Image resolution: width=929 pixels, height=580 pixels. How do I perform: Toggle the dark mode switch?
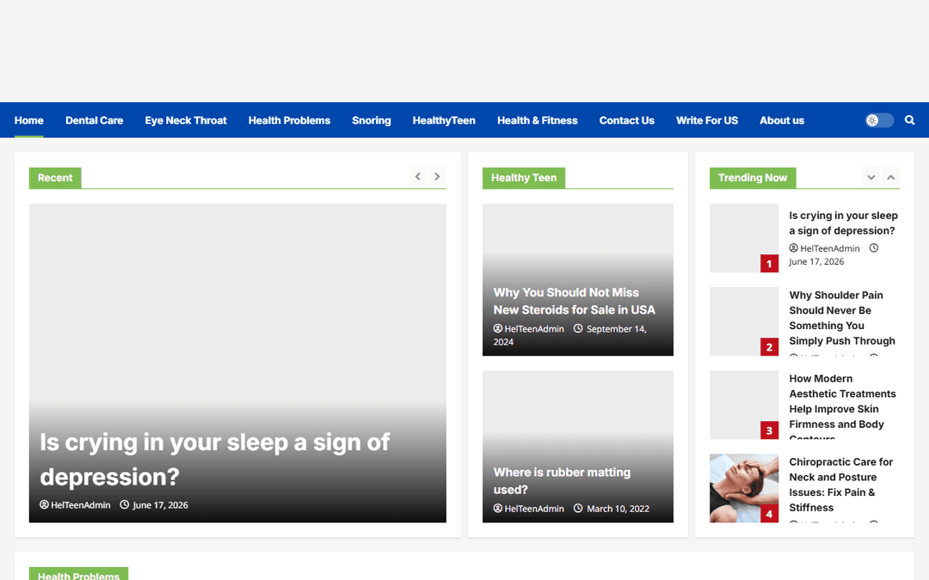click(x=879, y=120)
